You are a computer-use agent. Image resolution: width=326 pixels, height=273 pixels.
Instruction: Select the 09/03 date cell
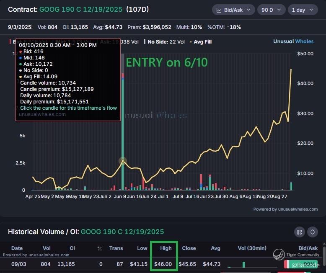[19, 264]
